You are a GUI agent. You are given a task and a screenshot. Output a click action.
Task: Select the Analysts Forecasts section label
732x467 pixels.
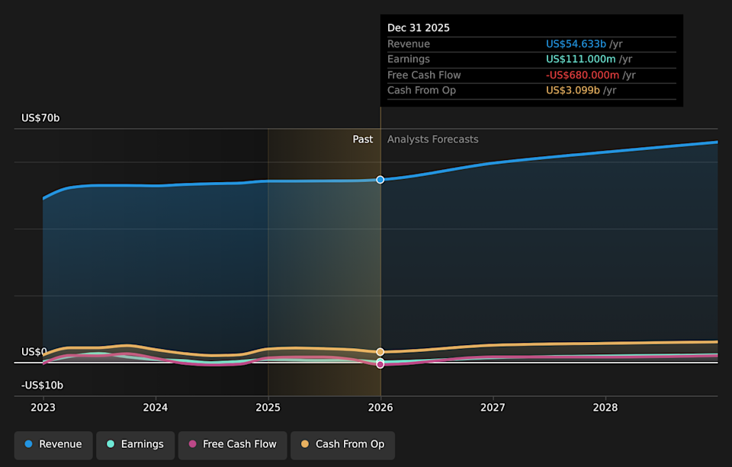coord(432,139)
